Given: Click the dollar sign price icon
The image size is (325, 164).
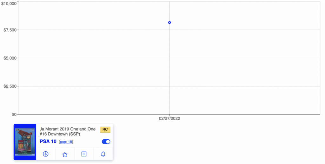Looking at the screenshot, I should pyautogui.click(x=46, y=154).
